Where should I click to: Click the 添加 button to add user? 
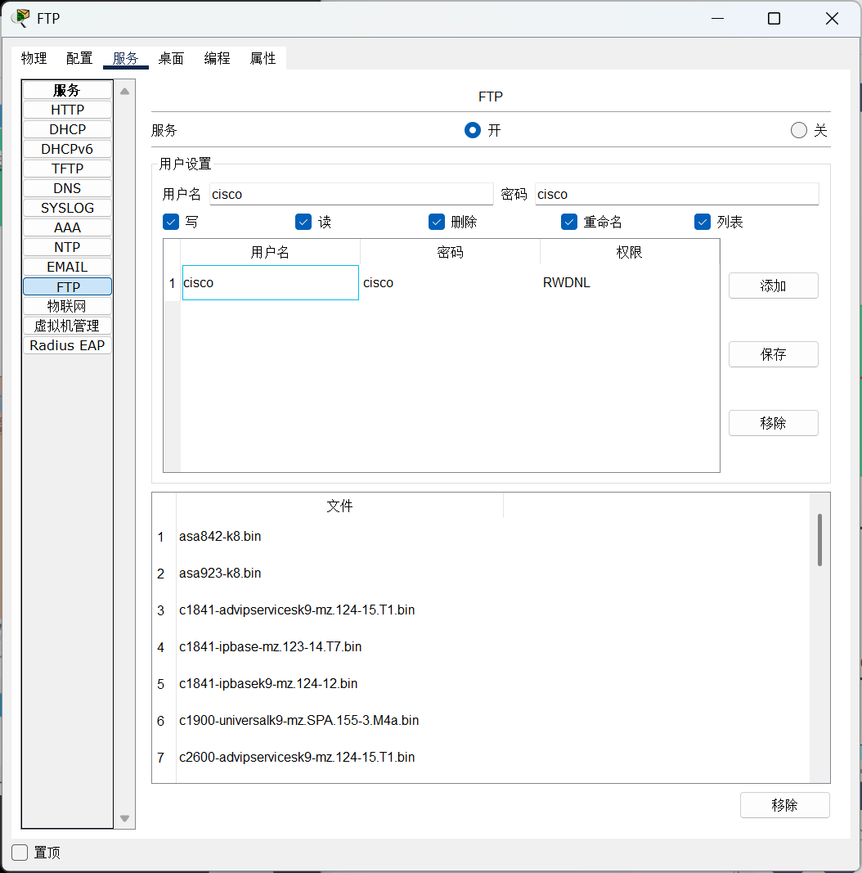point(773,286)
